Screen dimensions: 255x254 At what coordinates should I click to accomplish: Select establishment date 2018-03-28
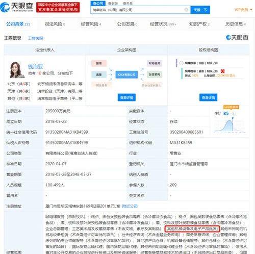tap(56, 121)
